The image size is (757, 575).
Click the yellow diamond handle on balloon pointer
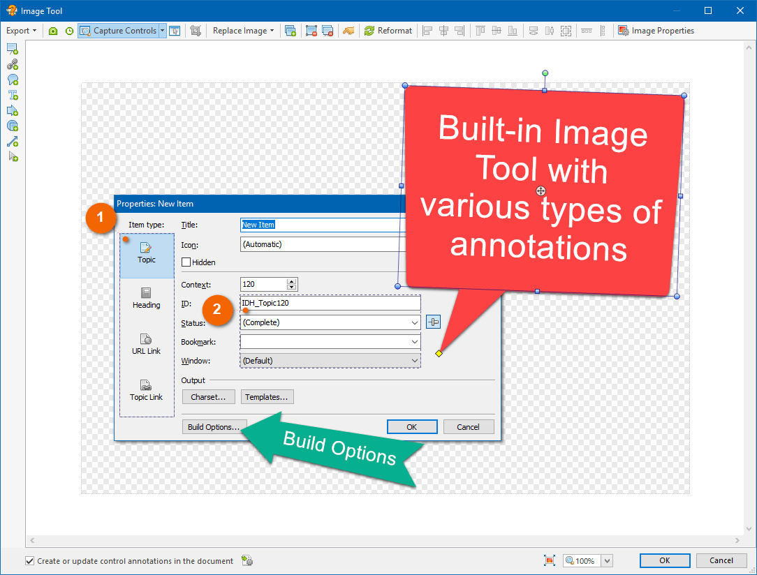(x=439, y=354)
